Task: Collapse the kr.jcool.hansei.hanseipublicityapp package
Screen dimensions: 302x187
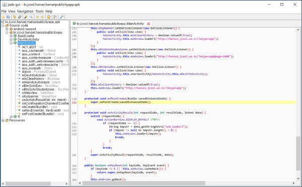Action: tap(7, 33)
